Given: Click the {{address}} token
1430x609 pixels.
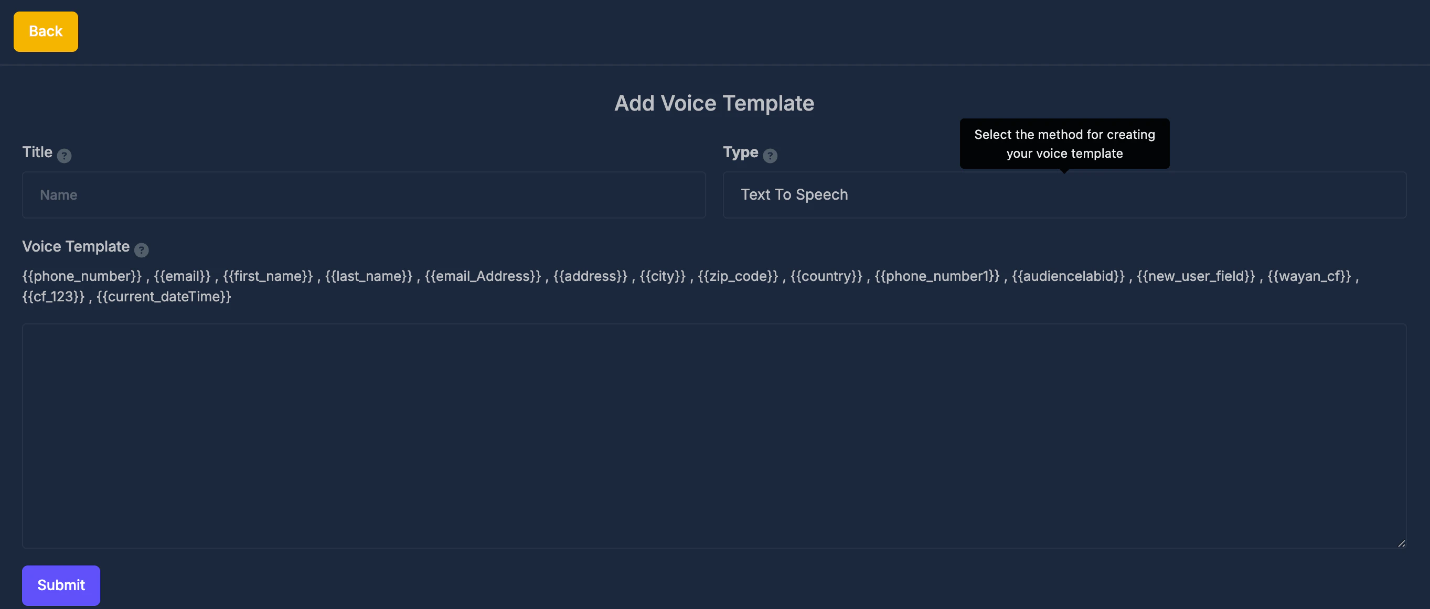Looking at the screenshot, I should pos(590,276).
